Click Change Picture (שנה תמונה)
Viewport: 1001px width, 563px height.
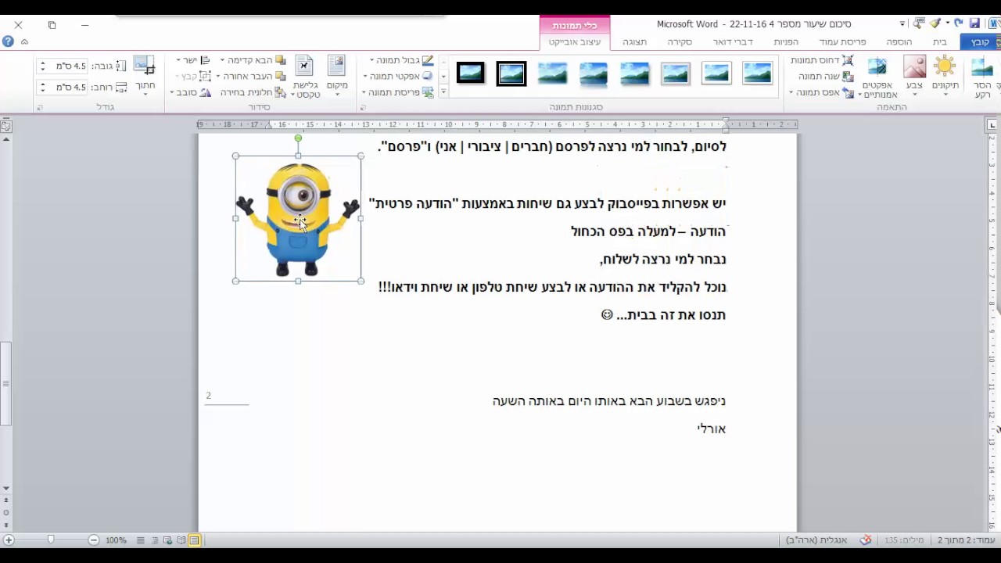825,76
